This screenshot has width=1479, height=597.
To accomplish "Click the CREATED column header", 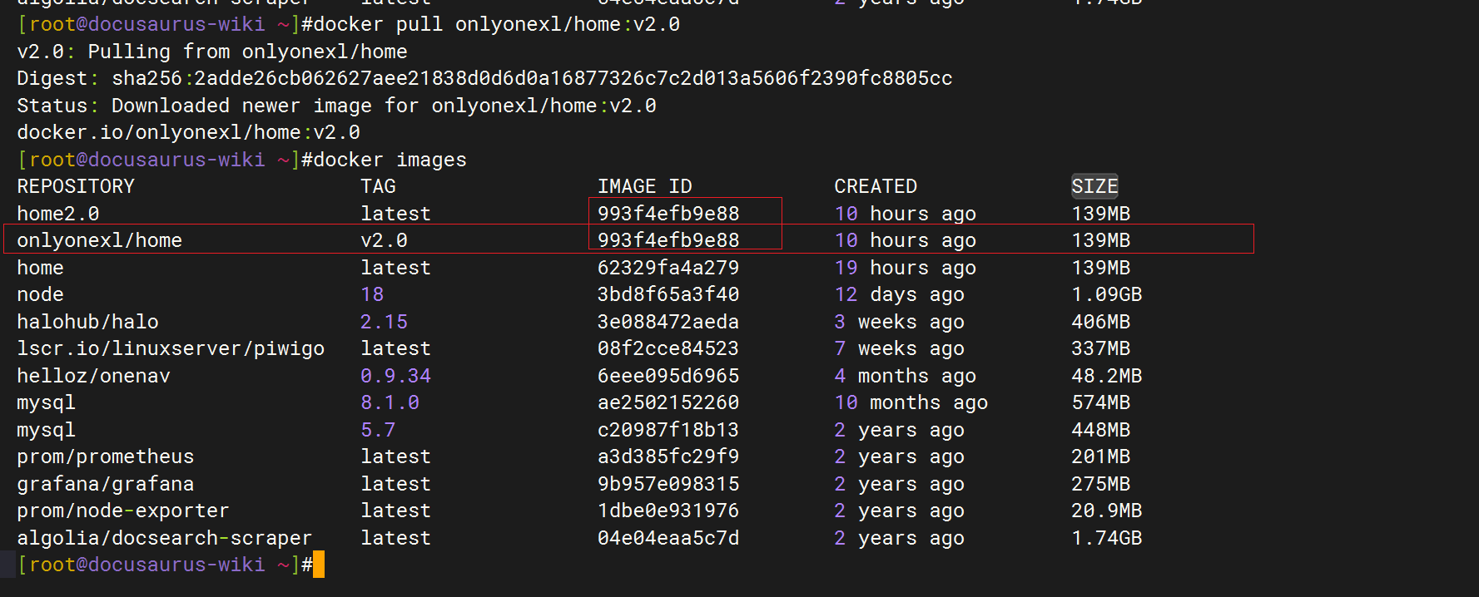I will pyautogui.click(x=876, y=186).
